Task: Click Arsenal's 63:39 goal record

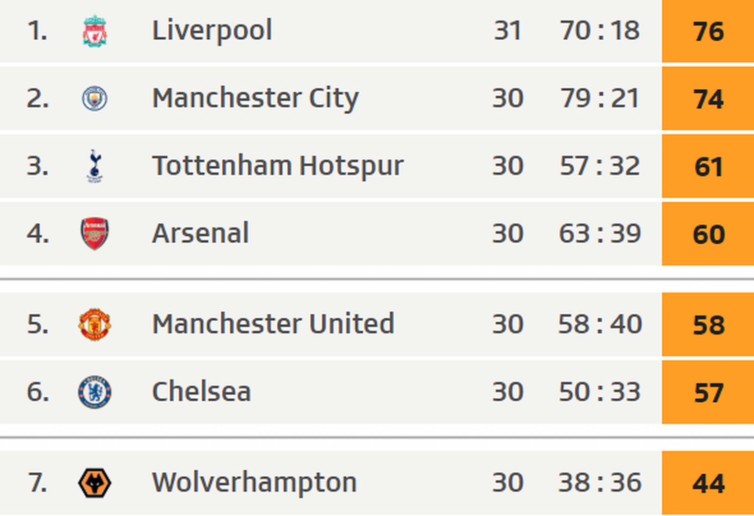Action: tap(600, 233)
